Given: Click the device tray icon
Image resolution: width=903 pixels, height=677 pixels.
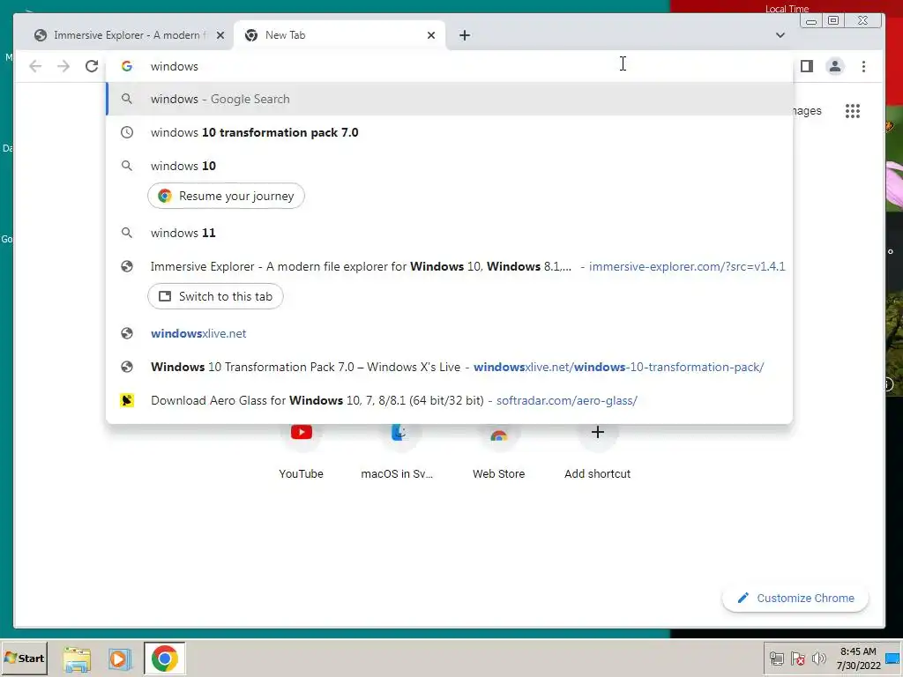Looking at the screenshot, I should tap(776, 658).
